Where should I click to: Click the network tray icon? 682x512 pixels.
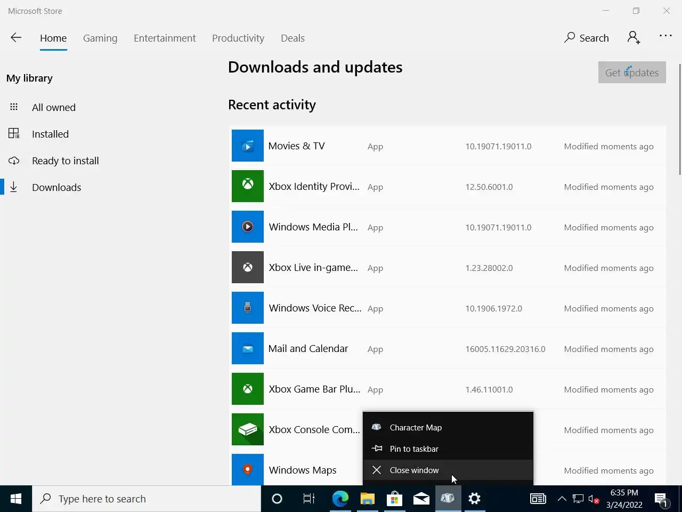pos(578,499)
